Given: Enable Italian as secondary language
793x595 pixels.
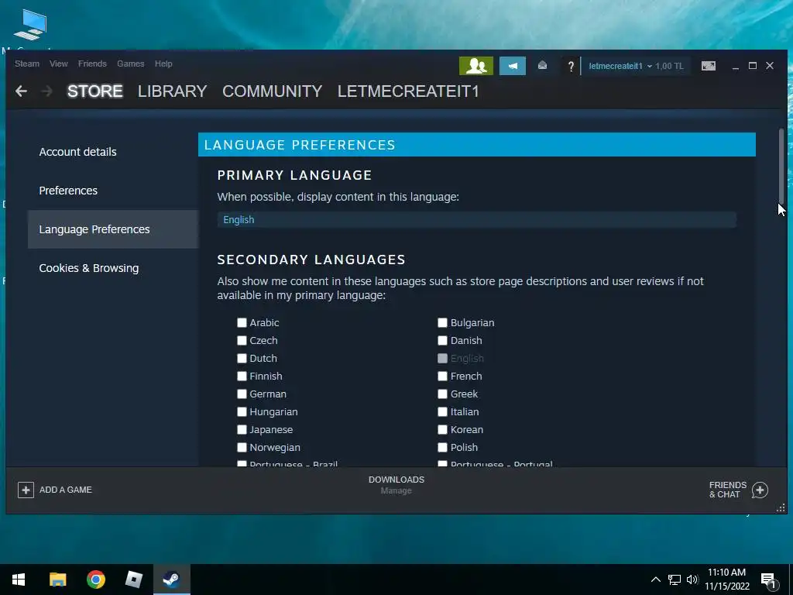Looking at the screenshot, I should tap(442, 412).
